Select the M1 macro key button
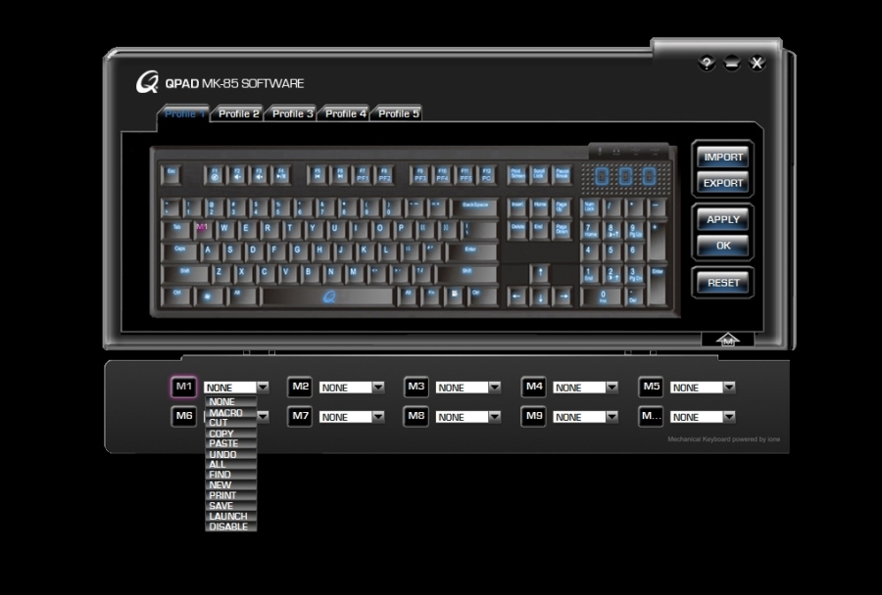This screenshot has width=882, height=595. pos(184,387)
